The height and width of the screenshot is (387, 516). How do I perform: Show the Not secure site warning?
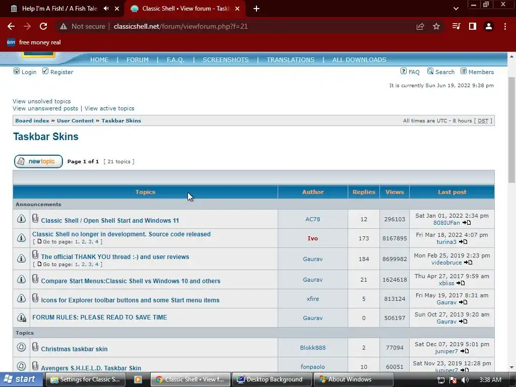coord(83,26)
